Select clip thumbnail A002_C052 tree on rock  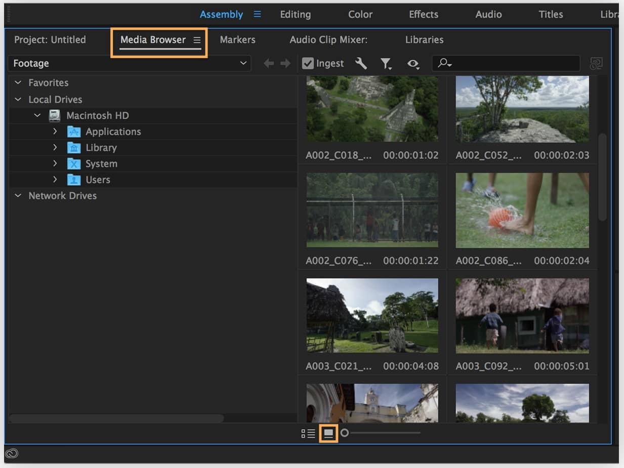[x=522, y=109]
